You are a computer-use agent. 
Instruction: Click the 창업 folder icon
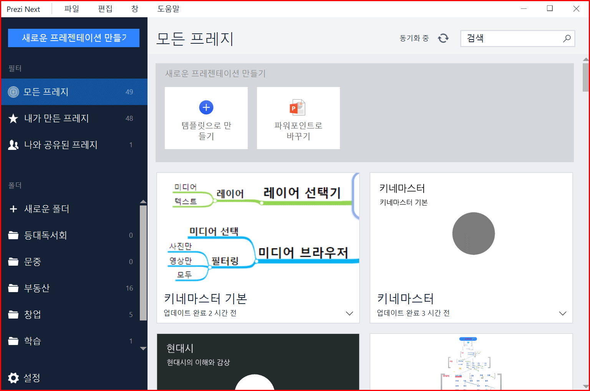tap(13, 315)
